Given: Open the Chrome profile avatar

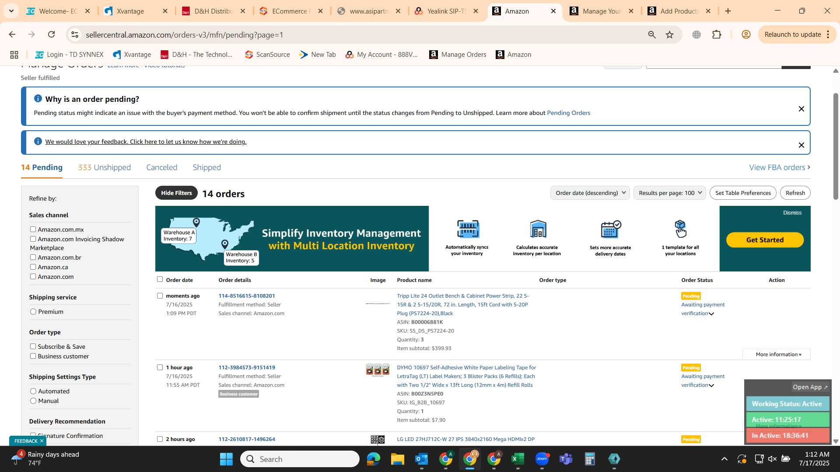Looking at the screenshot, I should pyautogui.click(x=746, y=35).
